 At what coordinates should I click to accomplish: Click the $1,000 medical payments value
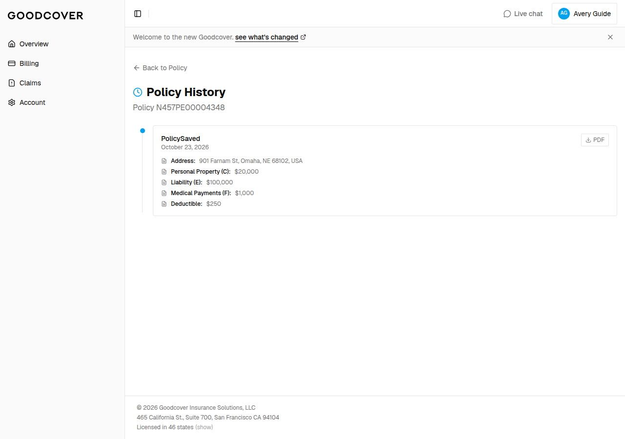(245, 193)
